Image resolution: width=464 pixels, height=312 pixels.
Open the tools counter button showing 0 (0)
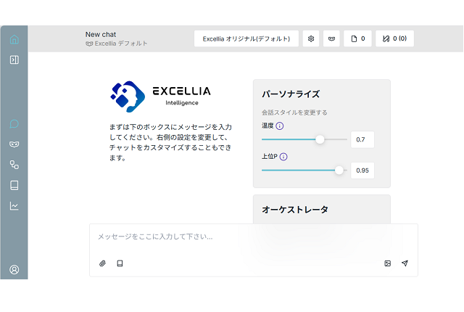[x=394, y=38]
